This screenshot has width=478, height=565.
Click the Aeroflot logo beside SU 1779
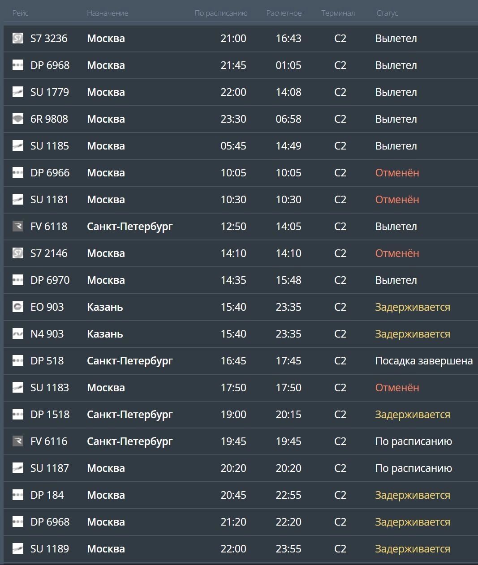17,92
